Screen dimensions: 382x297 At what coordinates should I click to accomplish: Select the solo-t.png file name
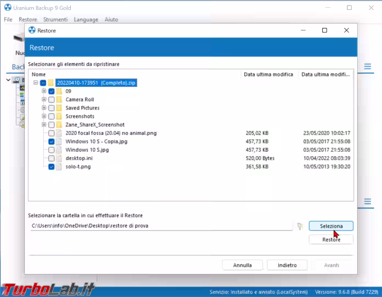tap(78, 167)
